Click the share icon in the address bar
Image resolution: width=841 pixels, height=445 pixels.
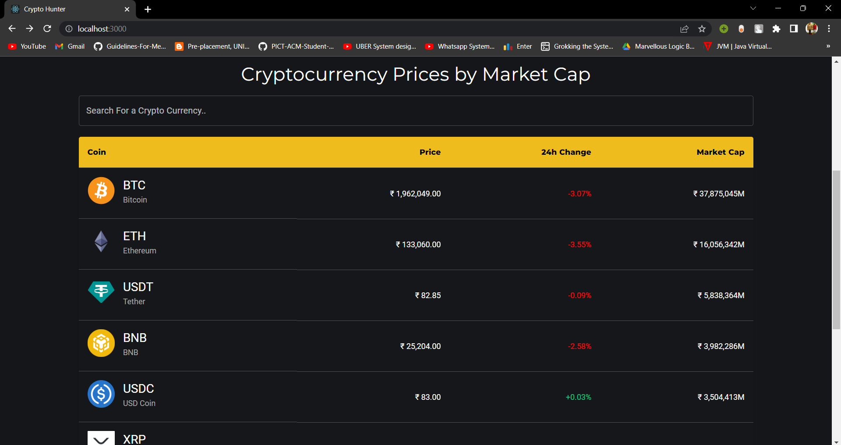pos(684,28)
